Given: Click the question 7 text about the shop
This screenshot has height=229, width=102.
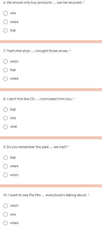Looking at the screenshot, I should pyautogui.click(x=36, y=51).
